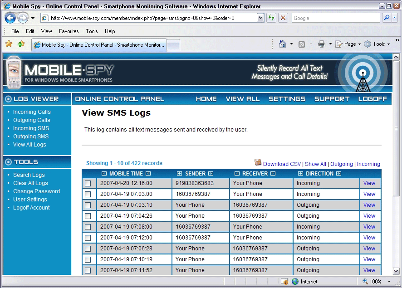402x288 pixels.
Task: Open the zoom level dropdown arrow
Action: [x=389, y=281]
